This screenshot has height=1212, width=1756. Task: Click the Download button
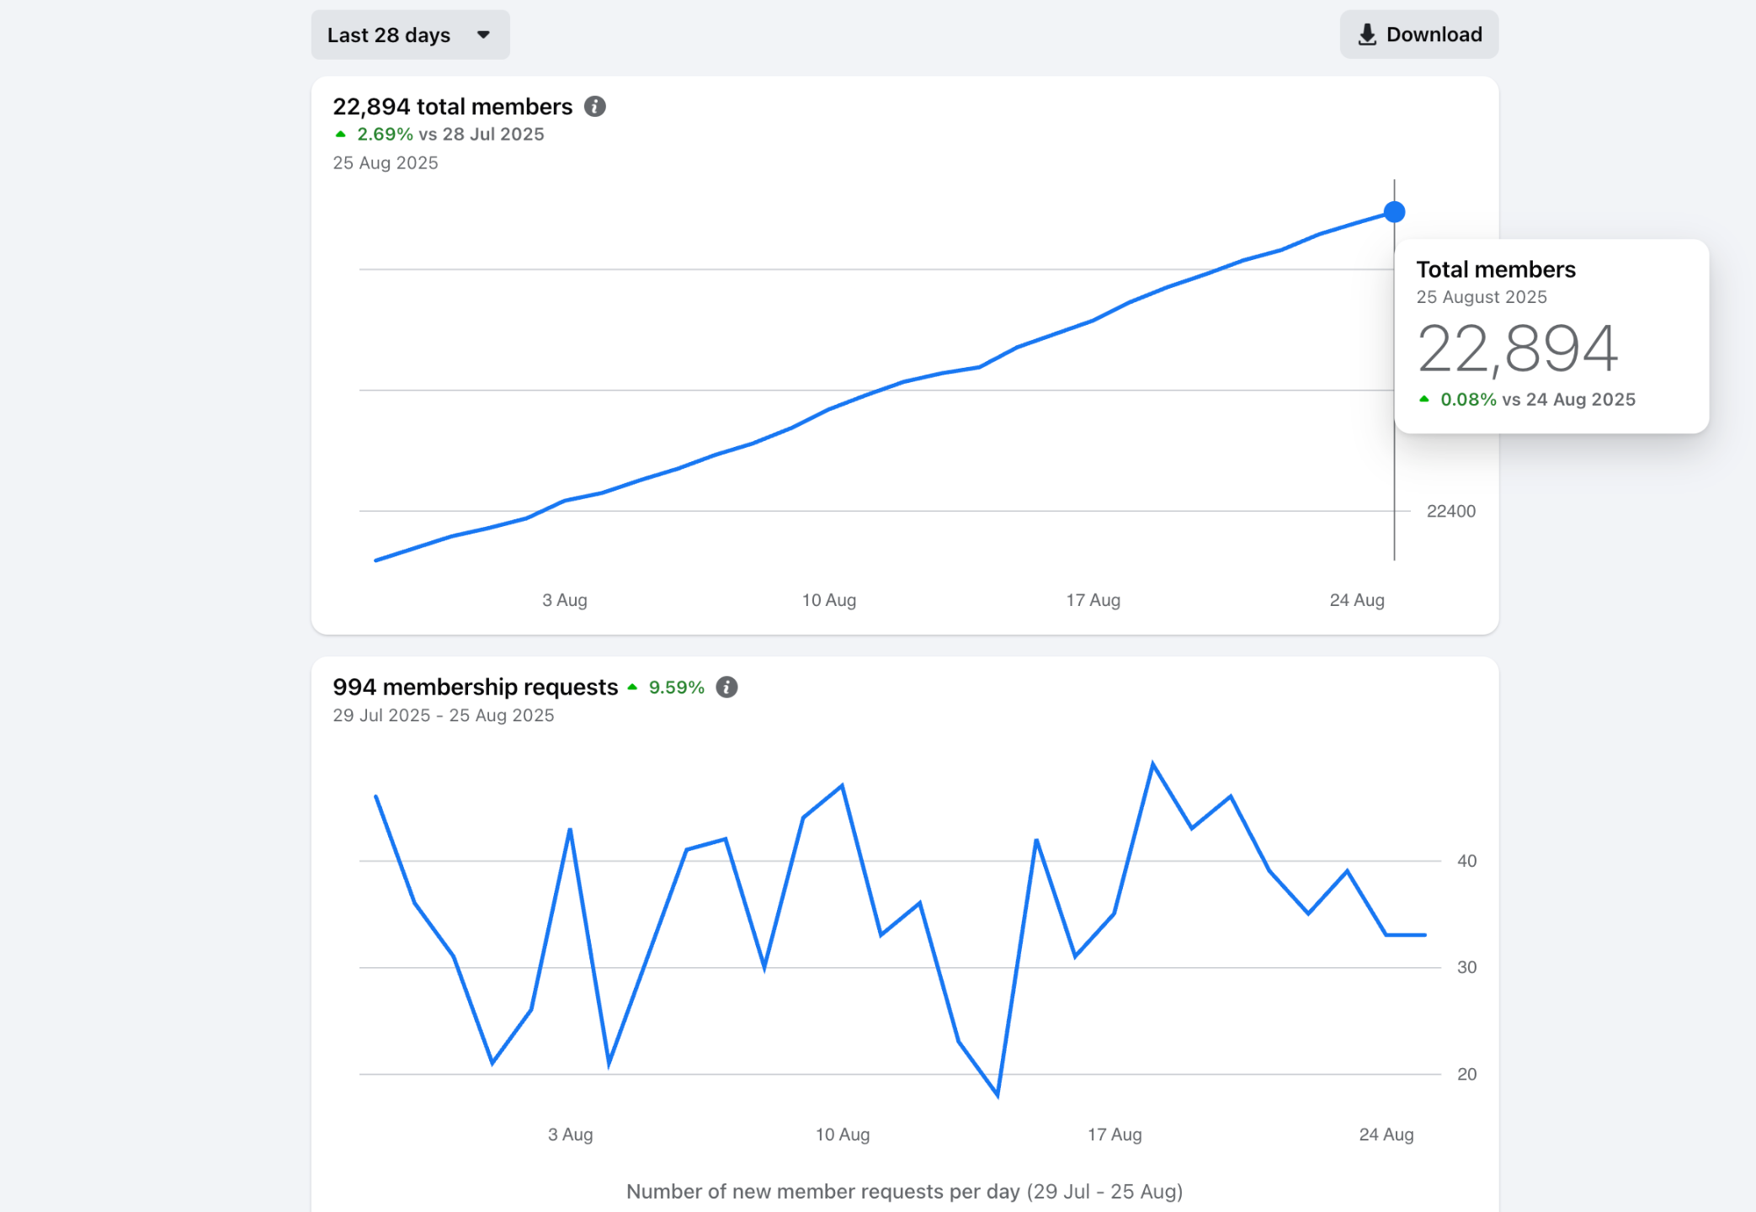1418,35
